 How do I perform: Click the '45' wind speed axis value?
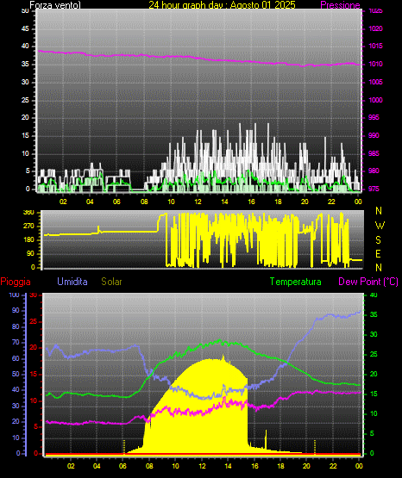[25, 28]
